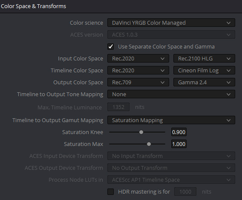
Task: Click the Color Space & Transforms heading
Action: 34,6
